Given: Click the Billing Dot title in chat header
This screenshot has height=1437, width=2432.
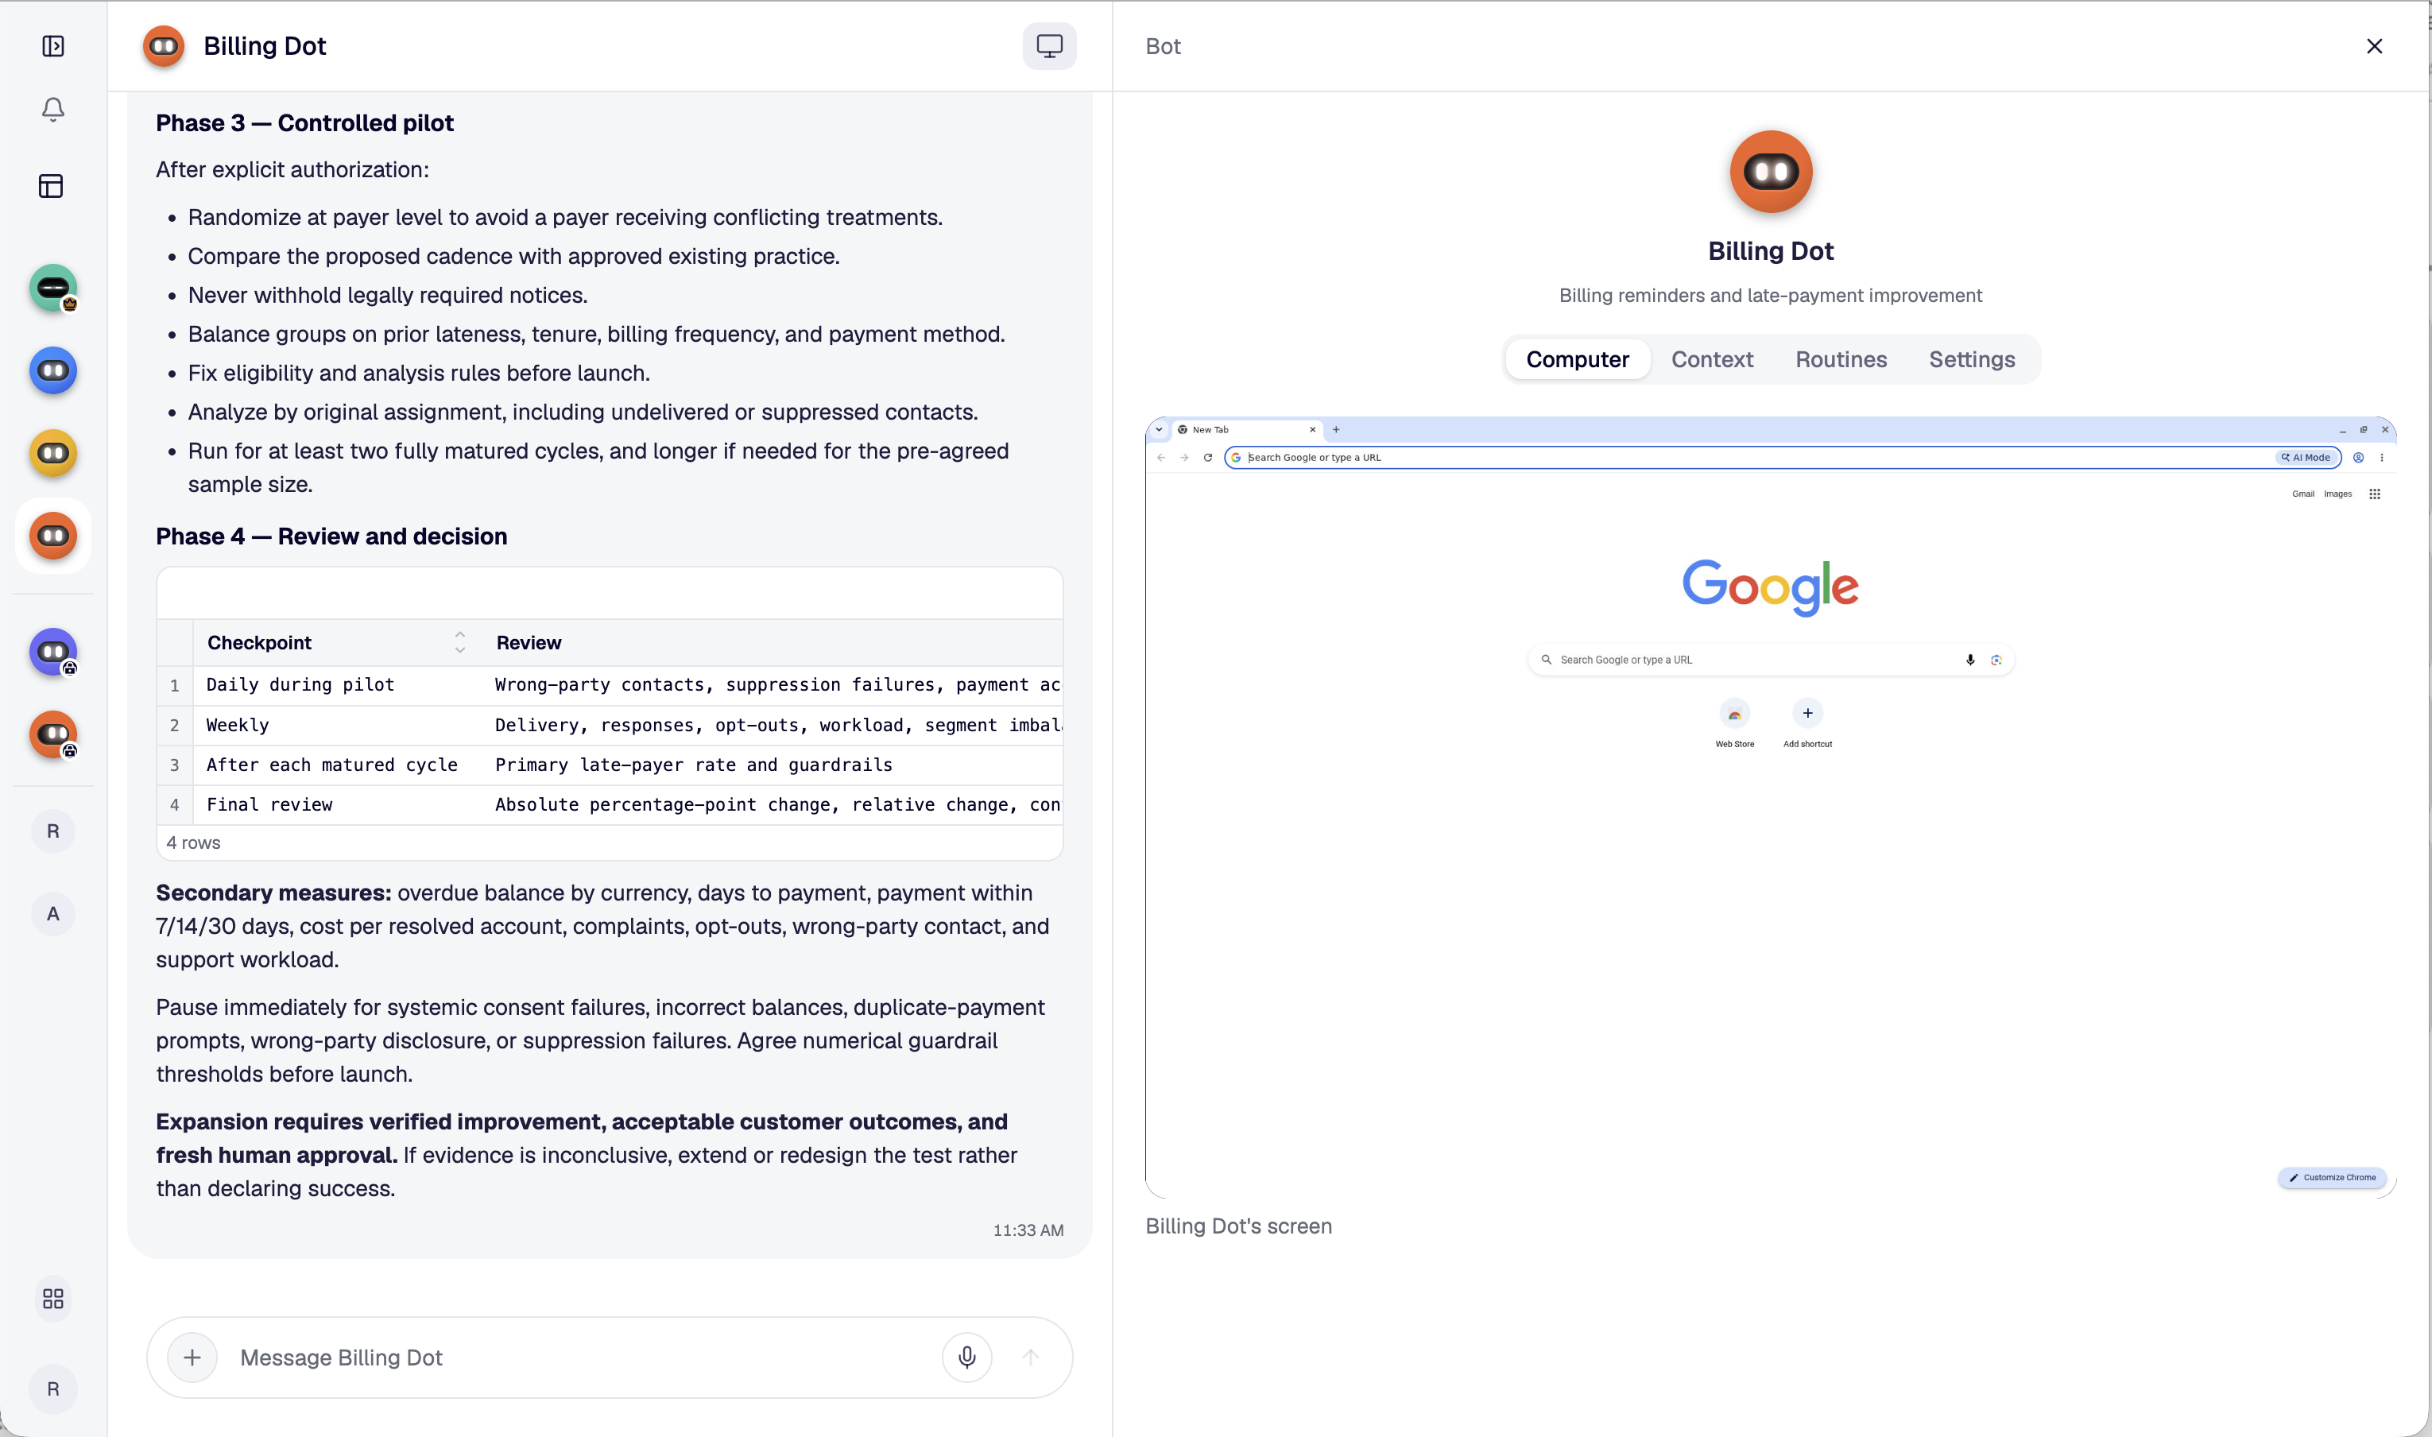Looking at the screenshot, I should pos(265,46).
